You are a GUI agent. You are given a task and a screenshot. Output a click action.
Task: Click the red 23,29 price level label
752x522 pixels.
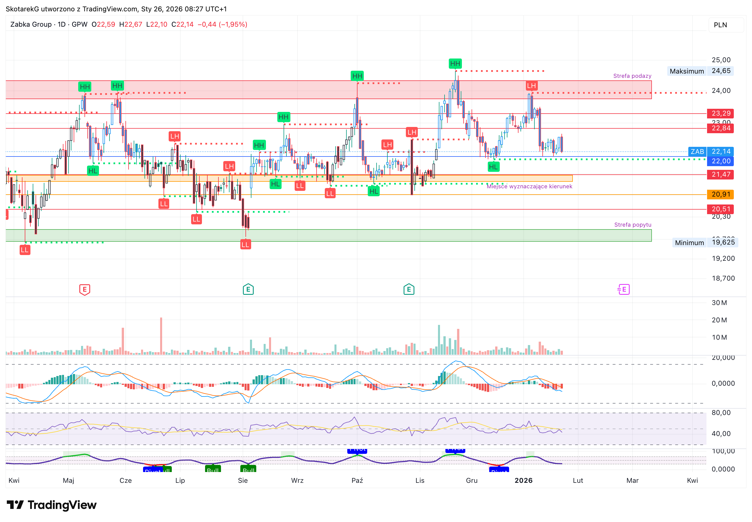720,113
